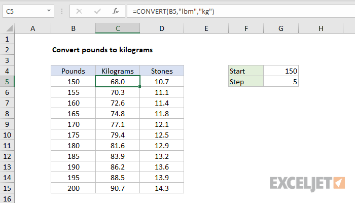The height and width of the screenshot is (203, 355).
Task: Click the Select All corner triangle
Action: [8, 28]
